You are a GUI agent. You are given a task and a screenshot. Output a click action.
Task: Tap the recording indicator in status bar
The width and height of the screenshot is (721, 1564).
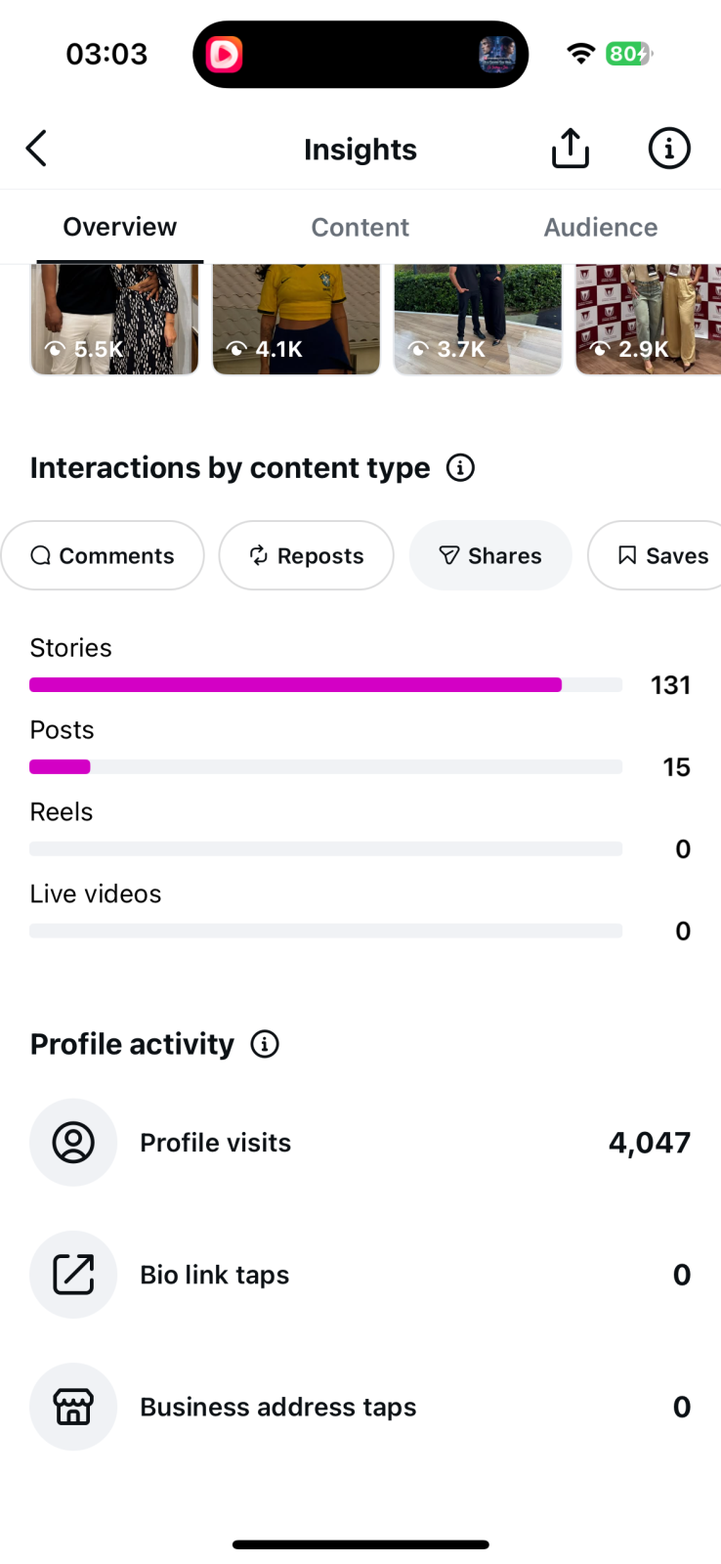click(224, 55)
